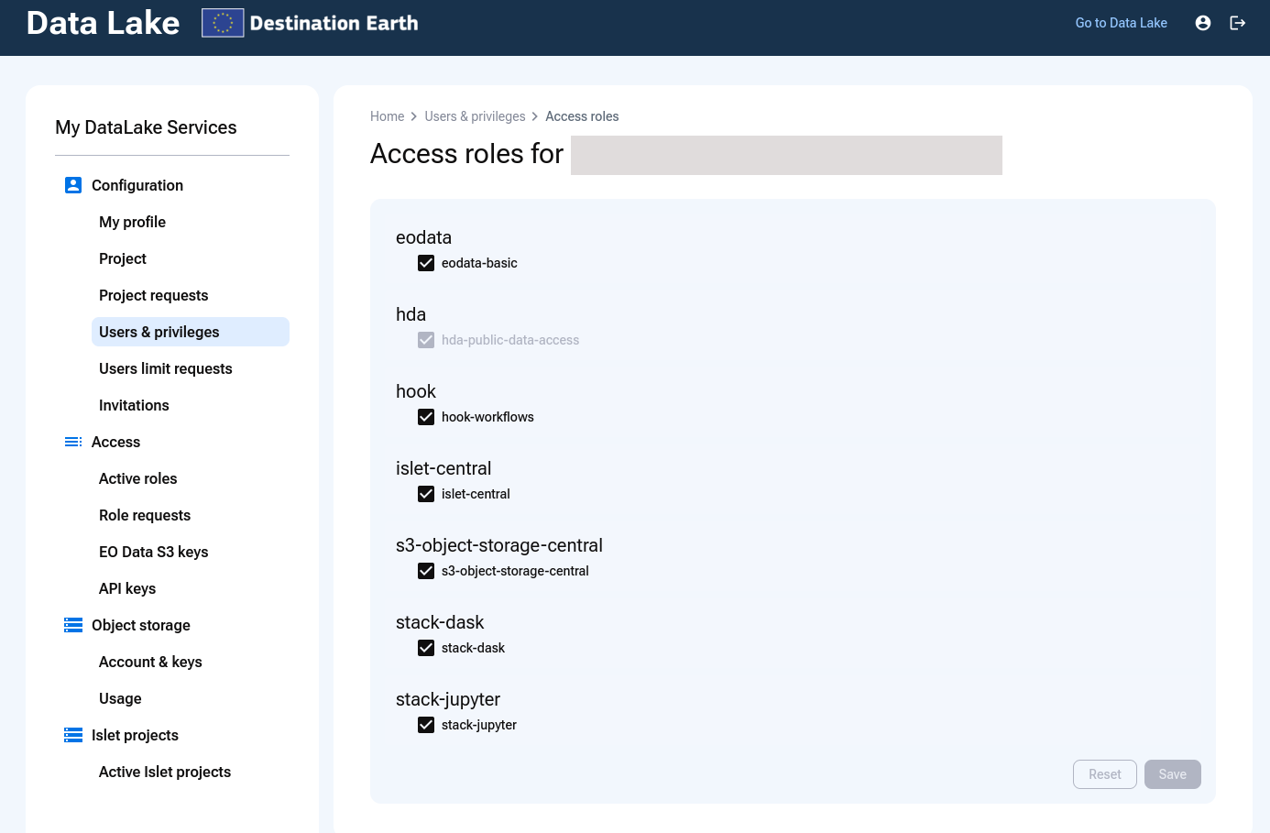Select Users & privileges sidebar item
The height and width of the screenshot is (833, 1270).
point(191,332)
